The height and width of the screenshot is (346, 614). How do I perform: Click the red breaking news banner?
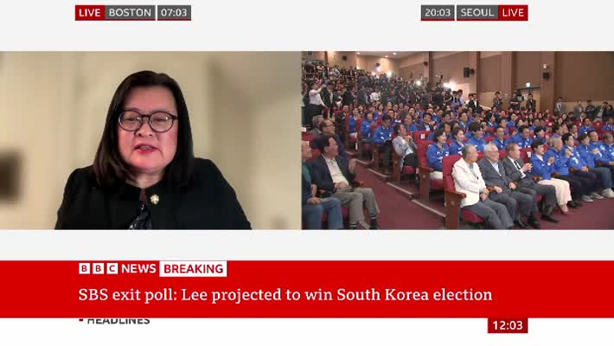point(307,289)
